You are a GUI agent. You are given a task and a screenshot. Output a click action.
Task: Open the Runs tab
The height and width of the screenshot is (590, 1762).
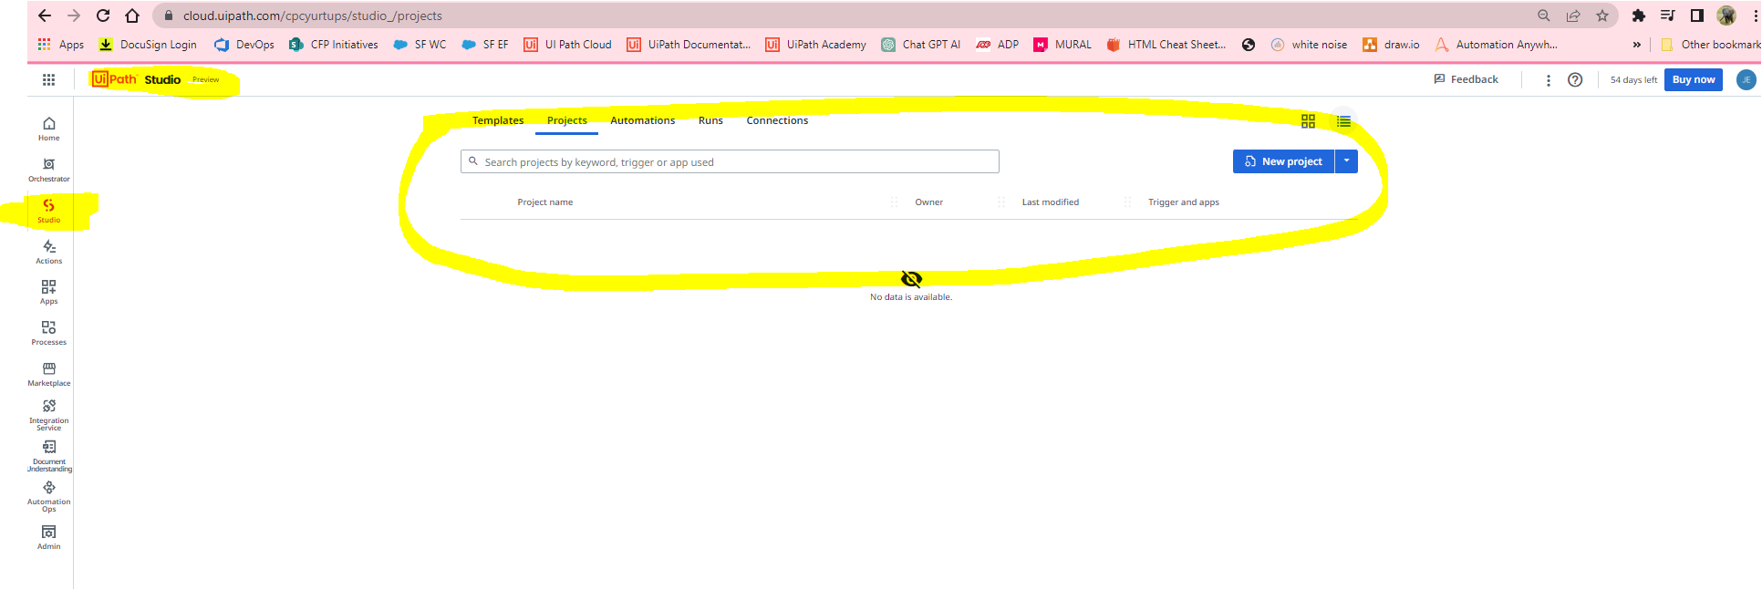pyautogui.click(x=710, y=120)
